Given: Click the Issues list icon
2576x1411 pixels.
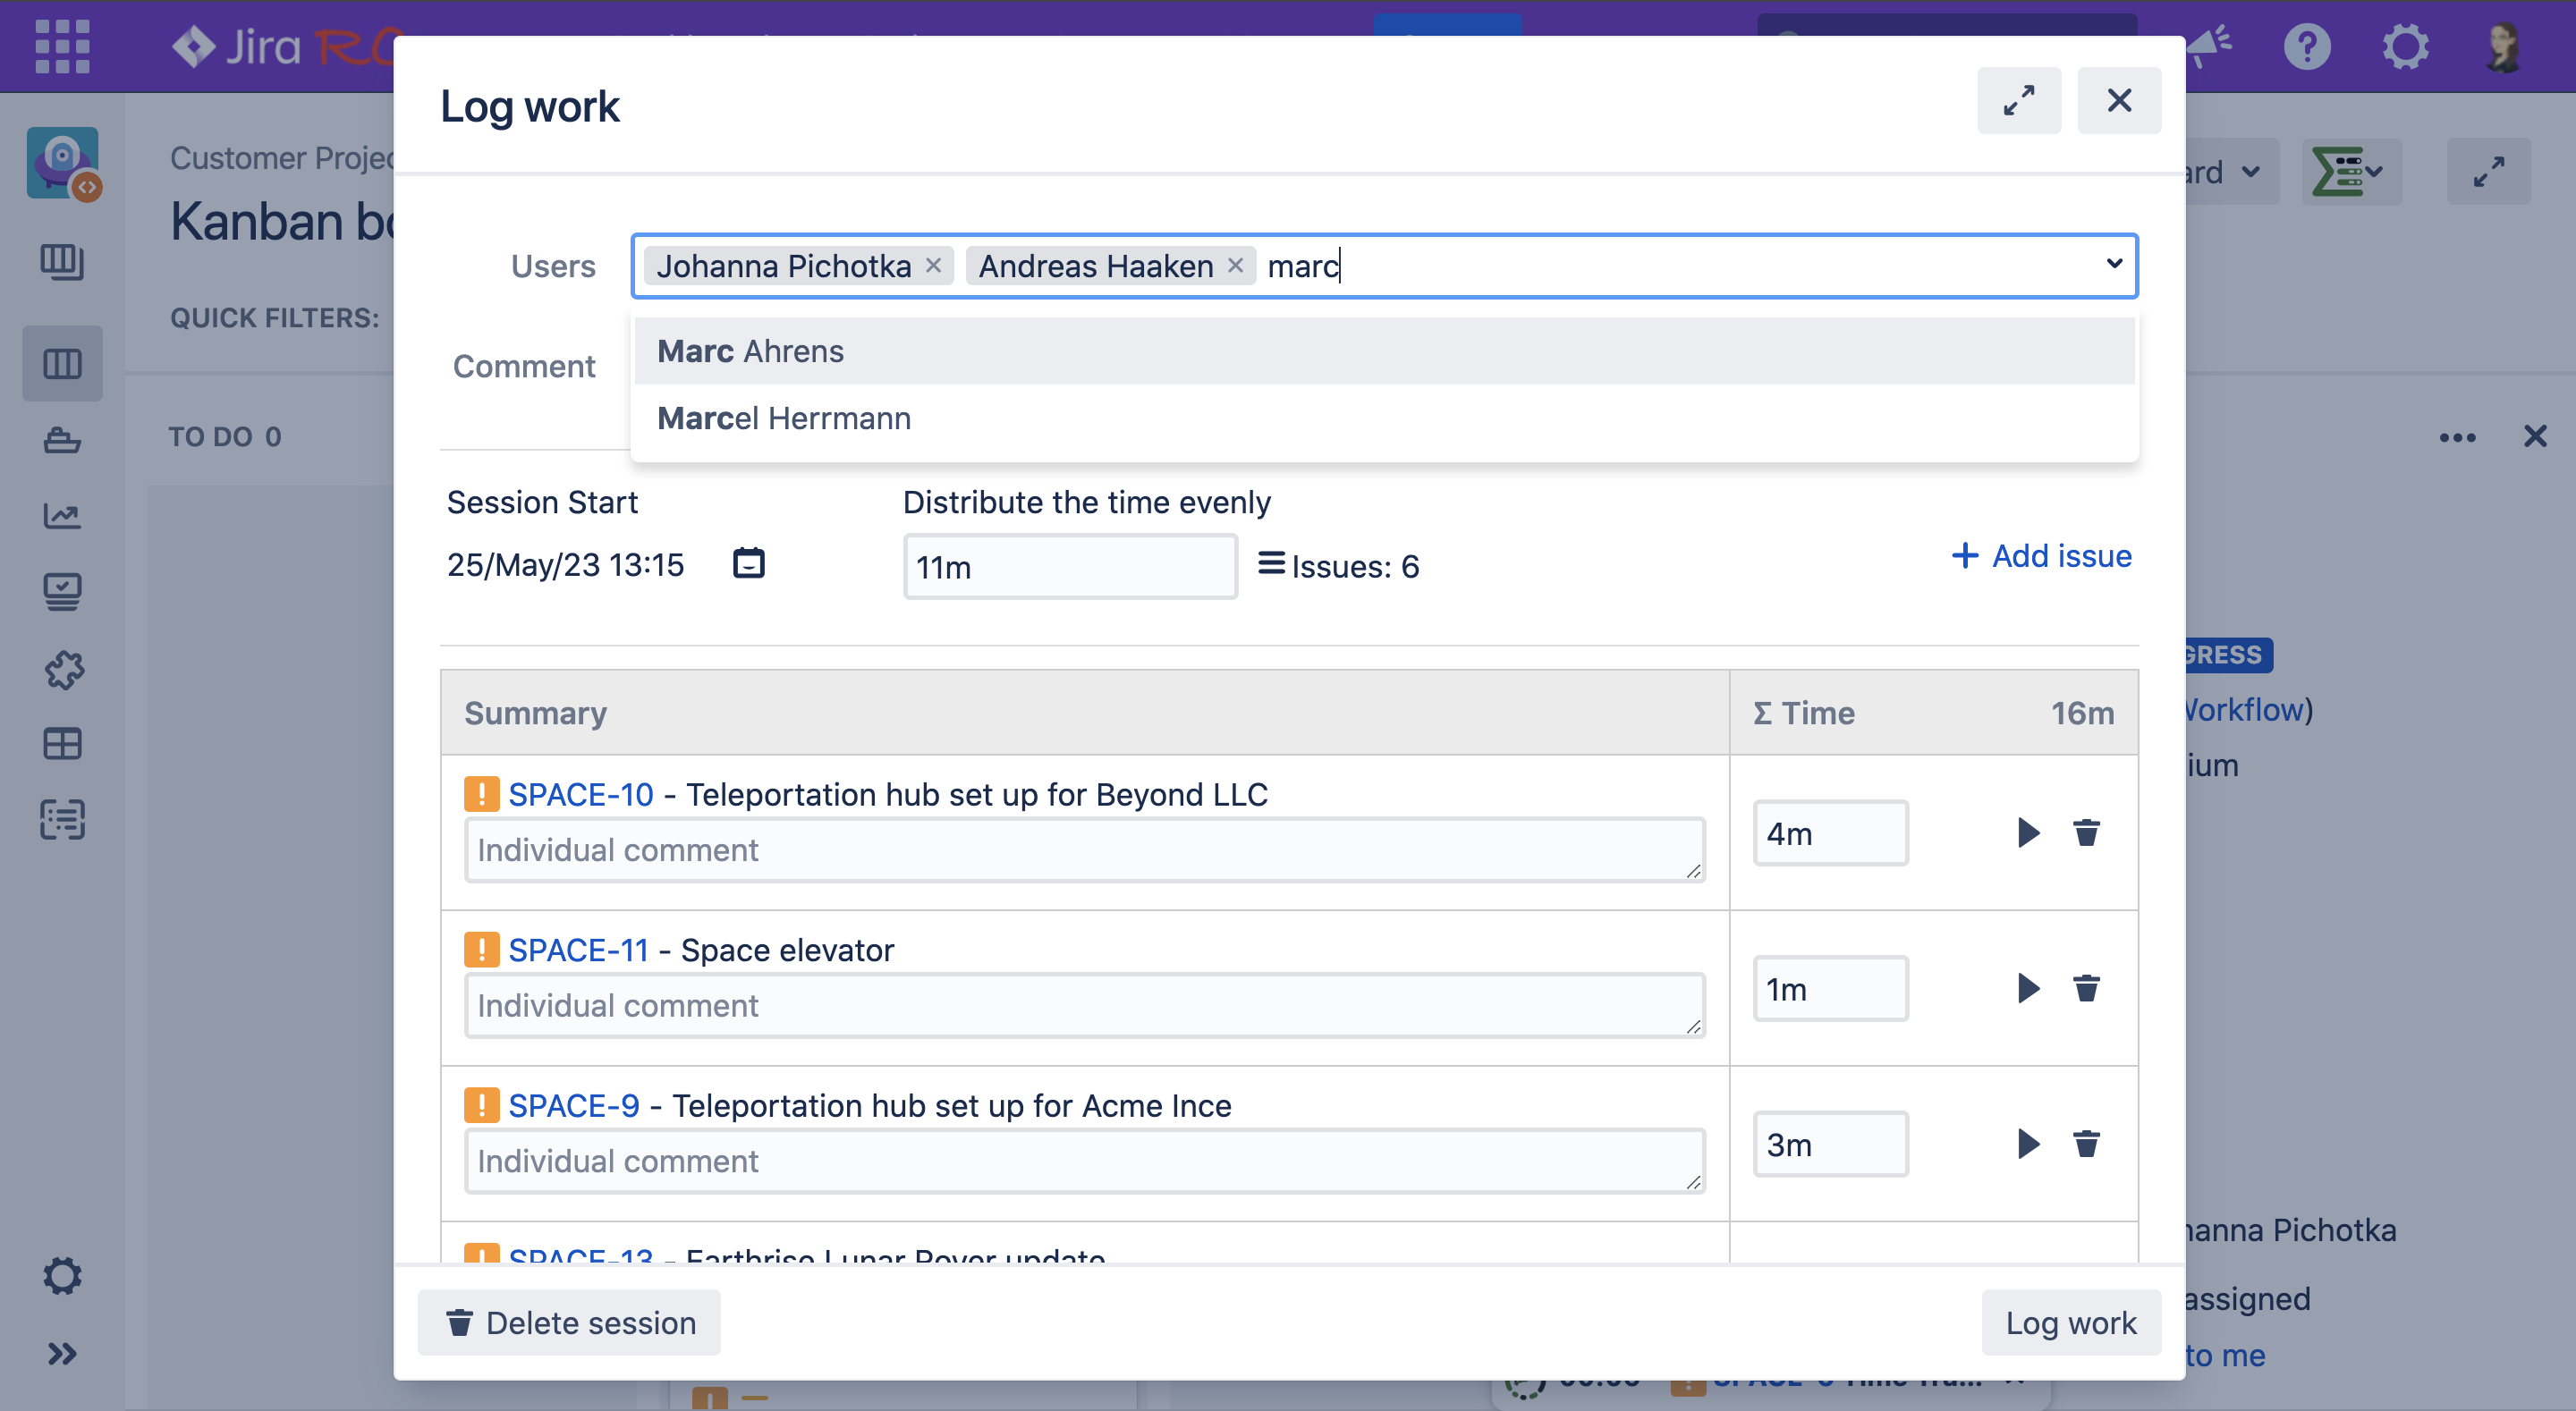Looking at the screenshot, I should click(x=1271, y=564).
